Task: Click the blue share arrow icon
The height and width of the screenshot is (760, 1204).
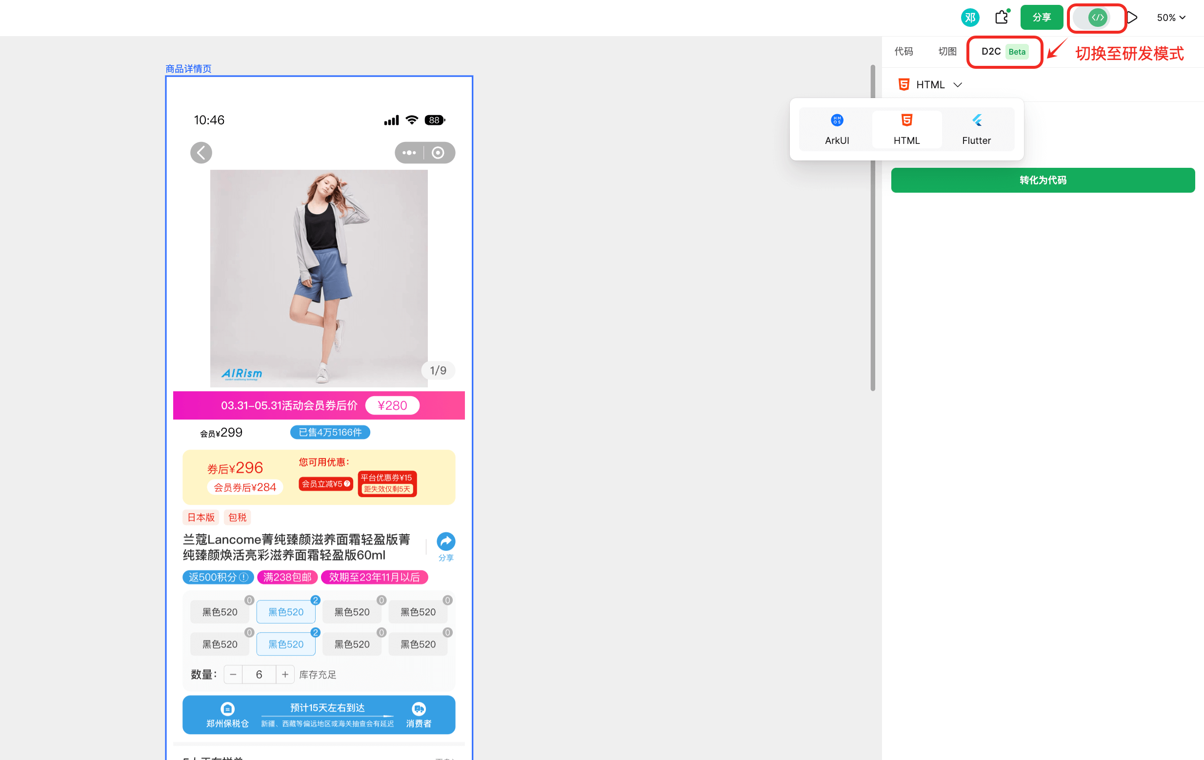Action: (445, 541)
